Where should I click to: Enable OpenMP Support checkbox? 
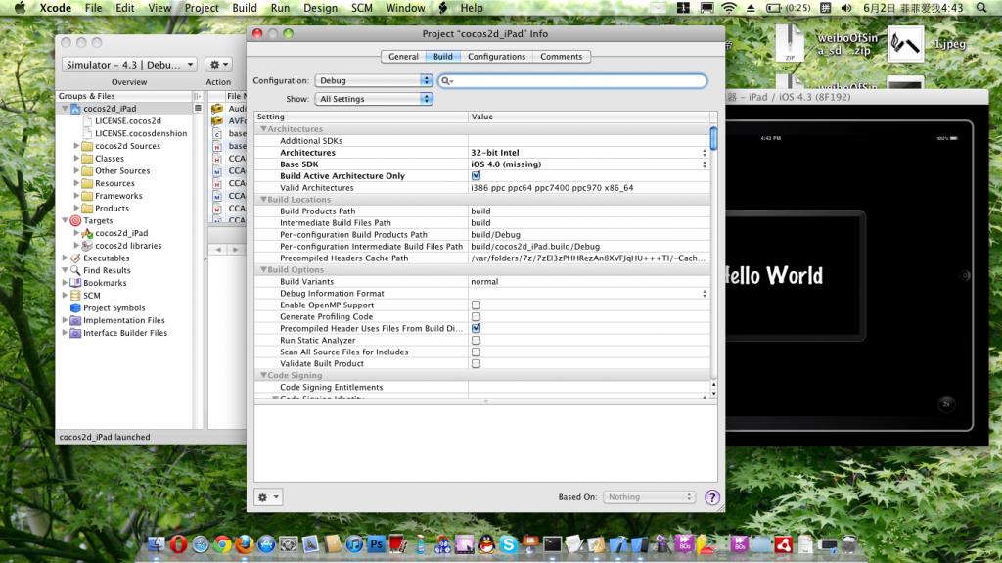tap(477, 305)
